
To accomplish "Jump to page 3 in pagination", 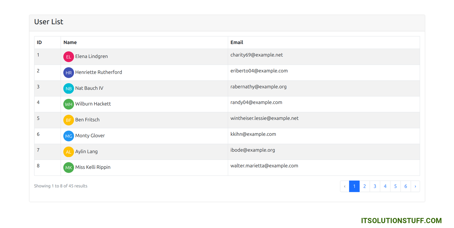I will tap(375, 187).
